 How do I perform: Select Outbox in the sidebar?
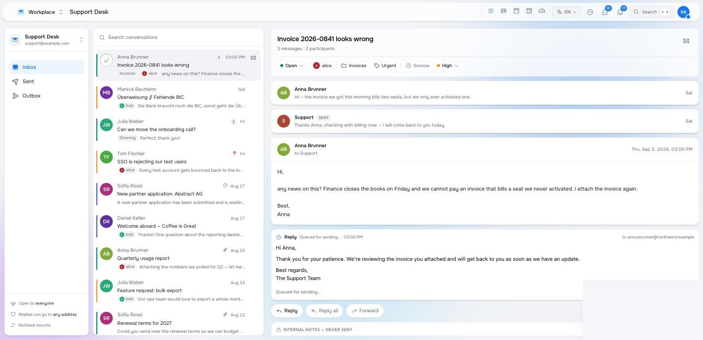click(47, 96)
